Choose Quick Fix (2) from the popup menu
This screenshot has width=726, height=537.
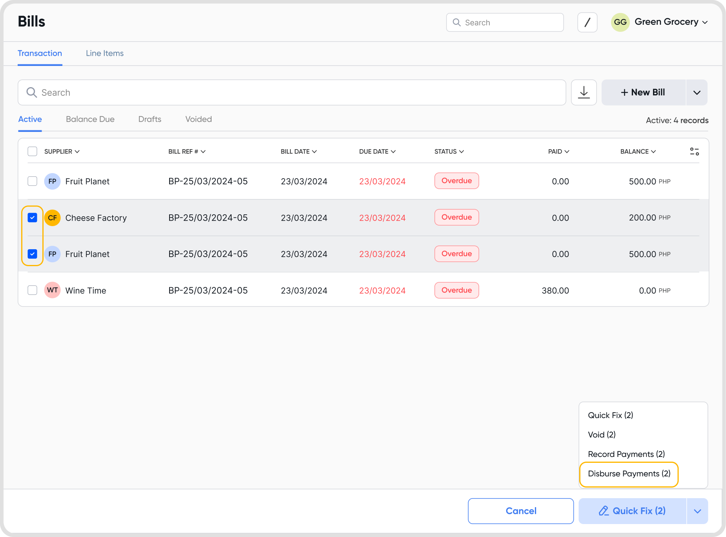[x=611, y=415]
